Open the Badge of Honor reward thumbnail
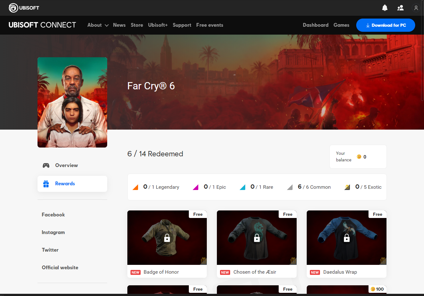This screenshot has height=296, width=424. (x=167, y=237)
